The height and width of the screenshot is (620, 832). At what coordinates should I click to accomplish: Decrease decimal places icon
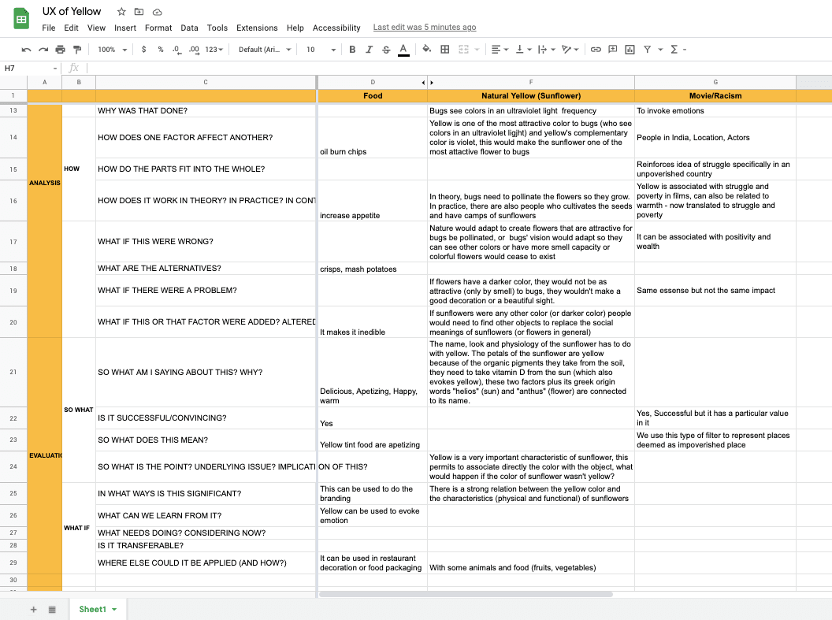(176, 50)
